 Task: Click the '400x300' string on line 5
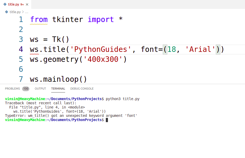click(x=103, y=59)
